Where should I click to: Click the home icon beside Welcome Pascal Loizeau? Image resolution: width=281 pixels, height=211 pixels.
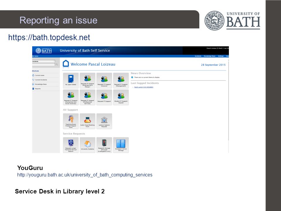(x=66, y=64)
